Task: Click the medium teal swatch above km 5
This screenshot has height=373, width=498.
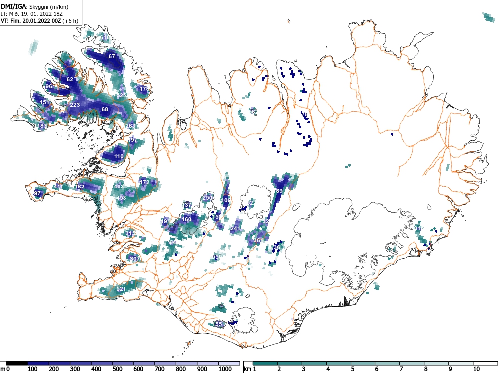Action: 363,363
